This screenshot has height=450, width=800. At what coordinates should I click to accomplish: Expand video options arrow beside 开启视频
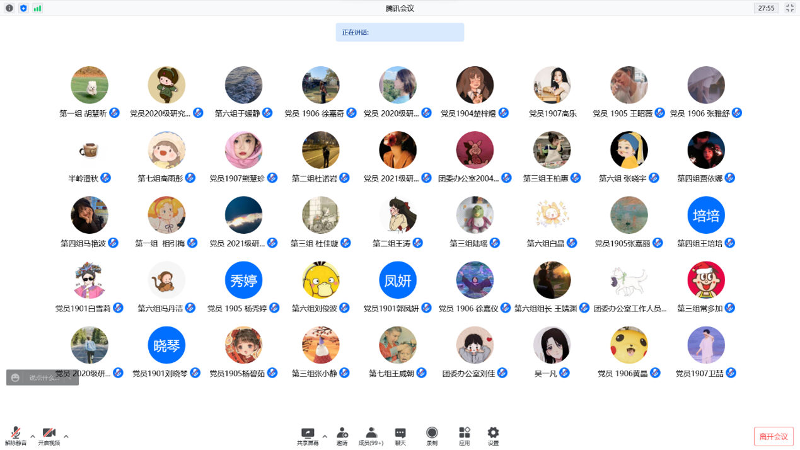[x=66, y=436]
